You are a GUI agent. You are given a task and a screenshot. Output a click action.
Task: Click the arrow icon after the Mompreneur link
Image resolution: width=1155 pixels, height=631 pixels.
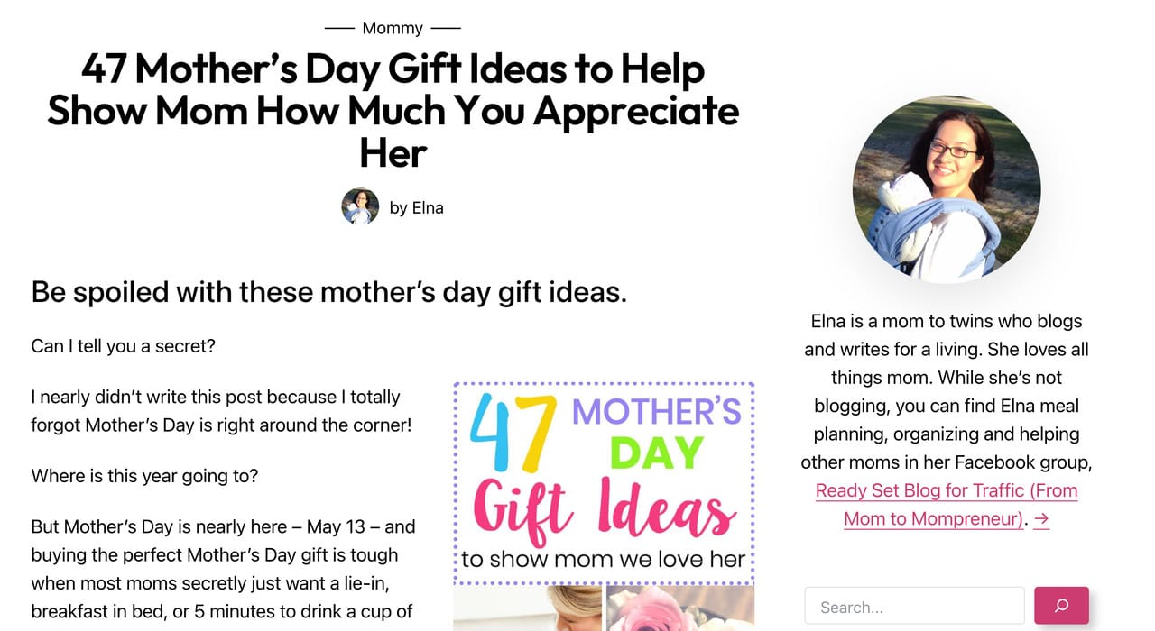coord(1042,519)
